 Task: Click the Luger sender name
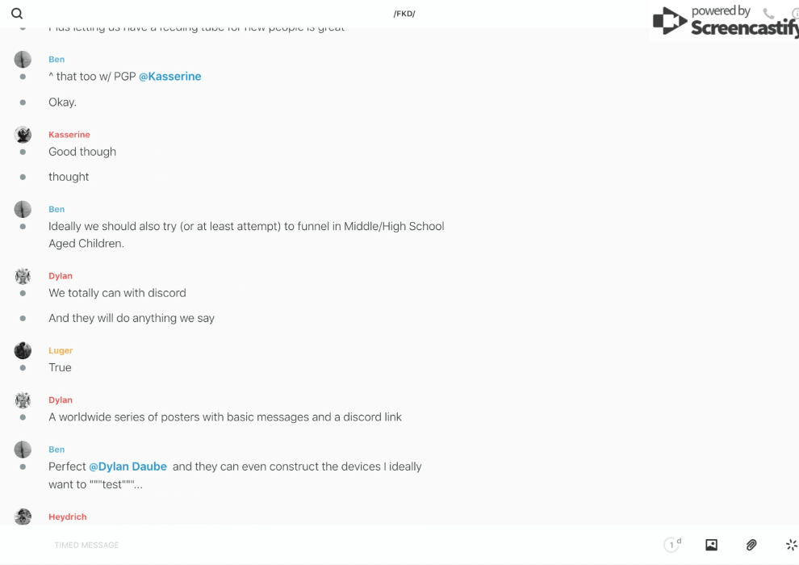pos(61,350)
